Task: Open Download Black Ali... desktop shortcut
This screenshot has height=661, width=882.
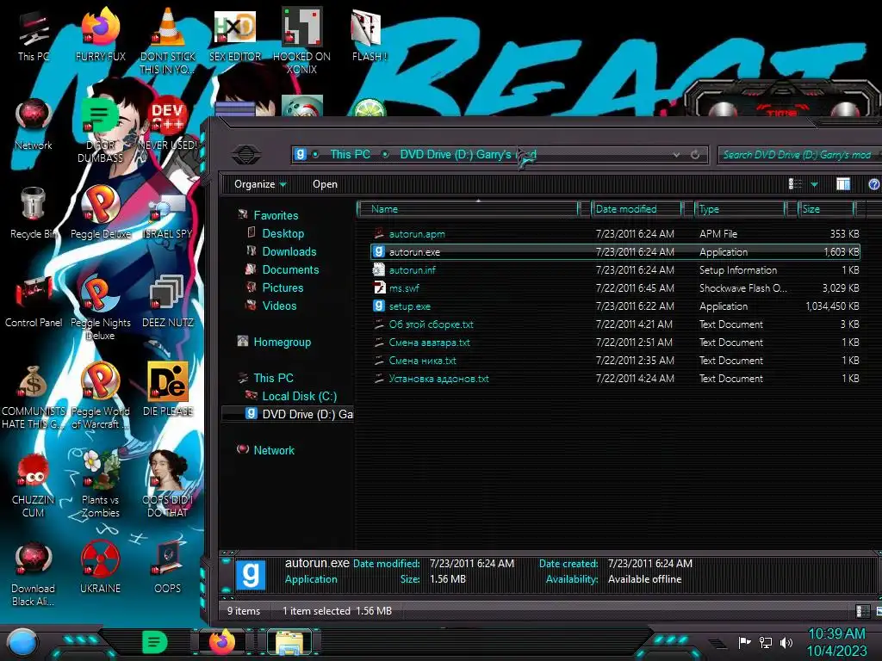Action: tap(34, 574)
